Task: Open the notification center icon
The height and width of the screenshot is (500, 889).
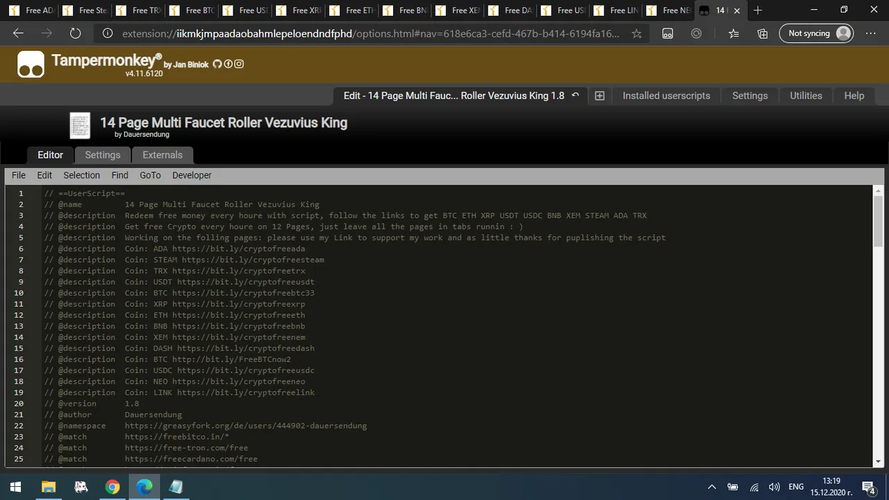Action: pos(869,487)
